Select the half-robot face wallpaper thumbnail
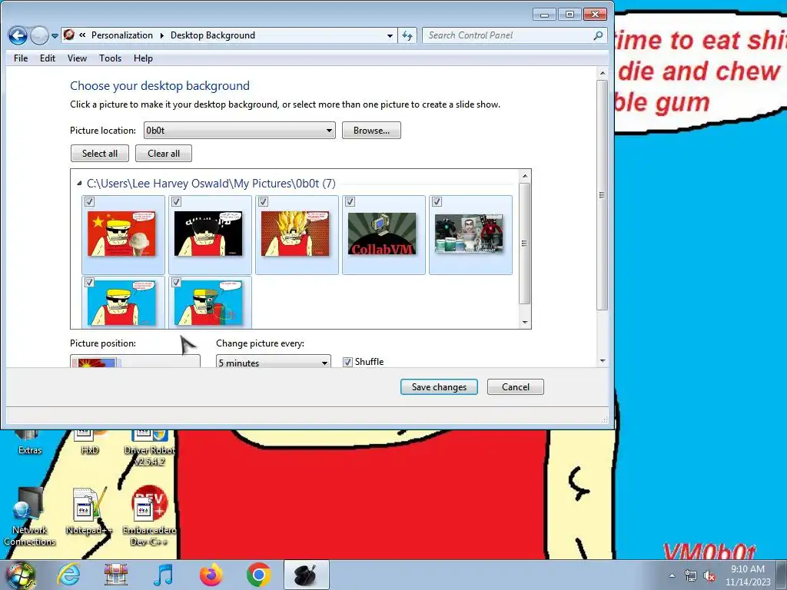 pyautogui.click(x=209, y=303)
